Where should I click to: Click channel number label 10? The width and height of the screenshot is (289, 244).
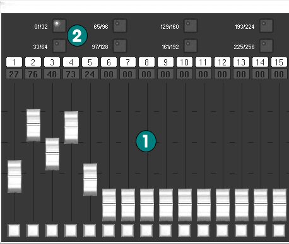(184, 62)
